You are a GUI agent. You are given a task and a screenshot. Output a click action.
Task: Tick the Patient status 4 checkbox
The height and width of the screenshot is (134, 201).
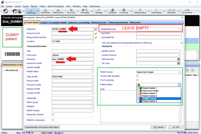pos(138,96)
